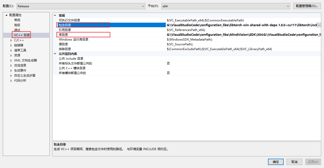Select the 源目录 property row
This screenshot has width=324, height=168.
(187, 44)
